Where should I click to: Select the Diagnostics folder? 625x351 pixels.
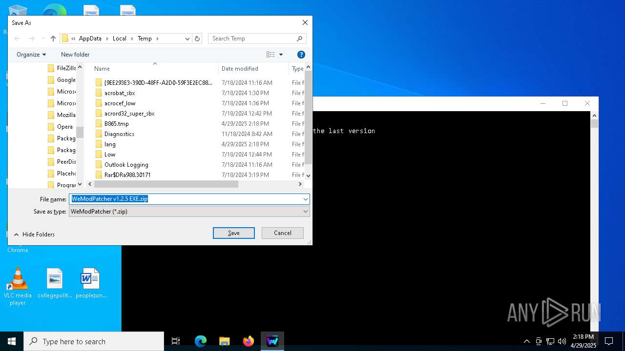tap(119, 134)
